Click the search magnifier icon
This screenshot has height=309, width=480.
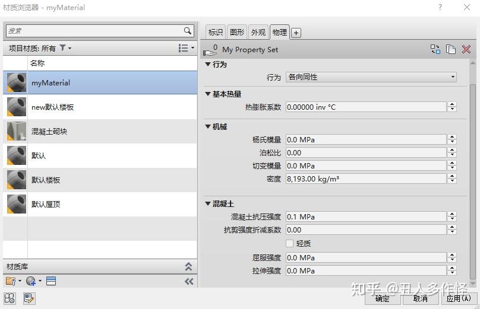click(187, 31)
